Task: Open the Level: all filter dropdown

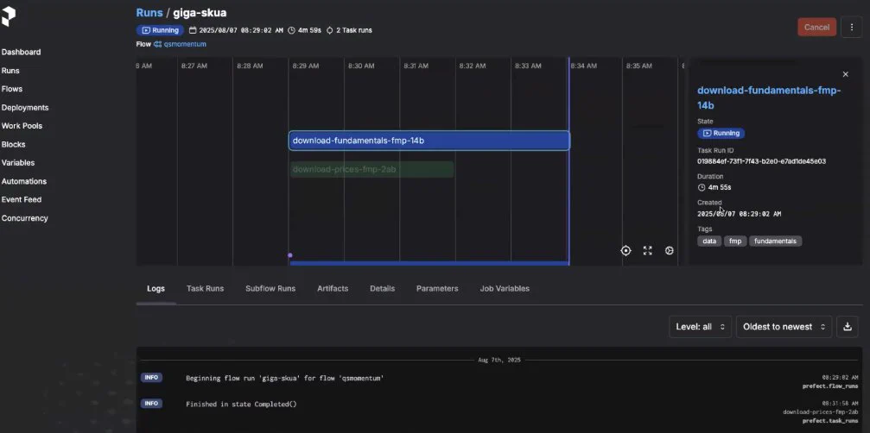Action: [700, 327]
